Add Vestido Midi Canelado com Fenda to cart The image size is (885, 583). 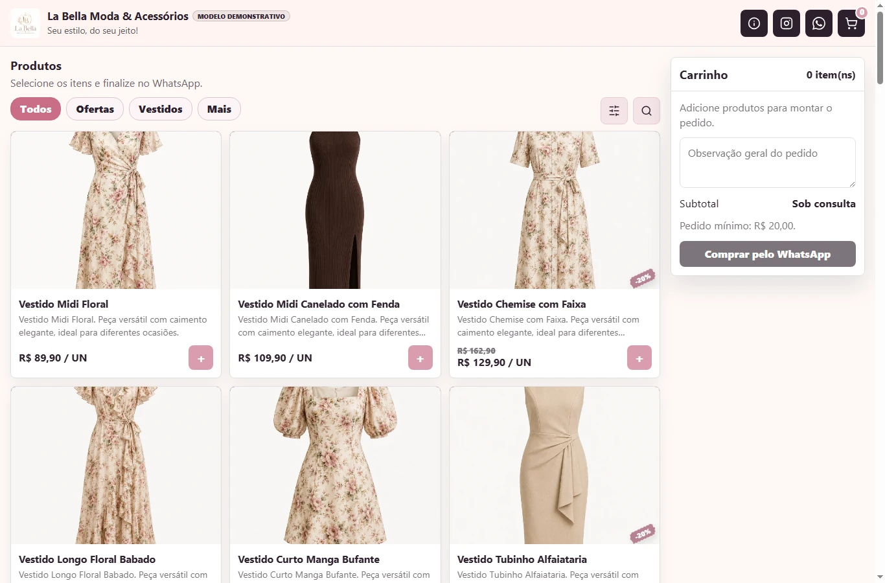click(x=420, y=358)
